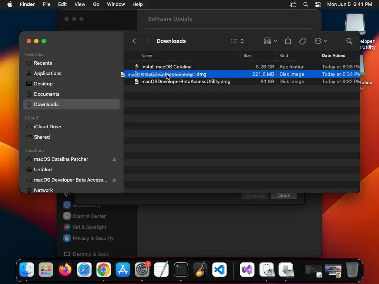This screenshot has width=379, height=284.
Task: Open the Edit menu
Action: [62, 4]
